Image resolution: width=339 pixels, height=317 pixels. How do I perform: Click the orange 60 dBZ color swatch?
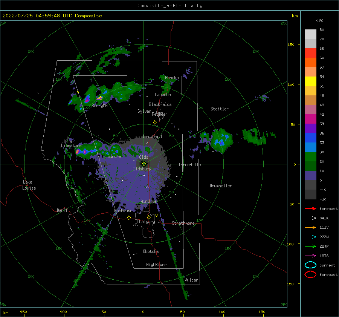tap(310, 62)
